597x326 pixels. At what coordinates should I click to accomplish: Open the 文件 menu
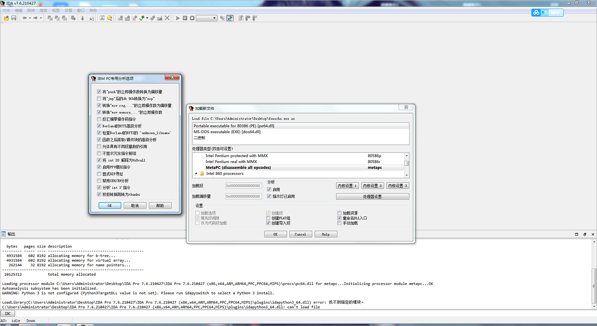pyautogui.click(x=6, y=10)
